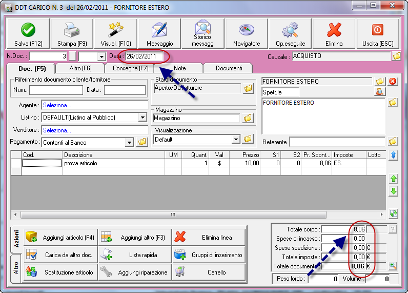The image size is (408, 293).
Task: Click the reference Data input field
Action: tap(125, 90)
